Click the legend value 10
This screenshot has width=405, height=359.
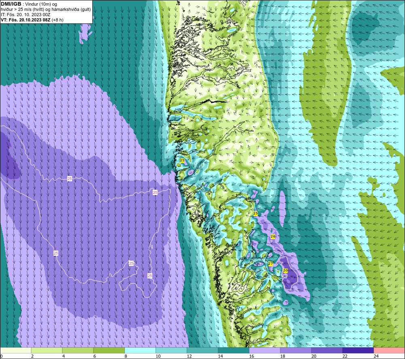coord(158,356)
